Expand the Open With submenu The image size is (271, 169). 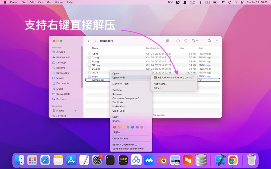pos(131,78)
